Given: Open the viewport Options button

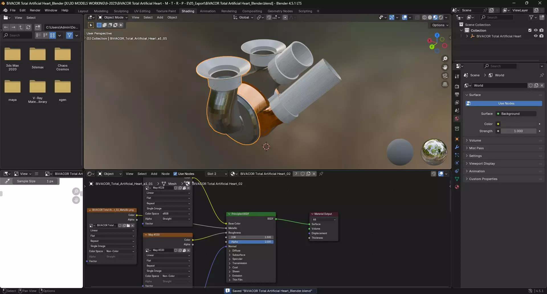Looking at the screenshot, I should pos(440,25).
